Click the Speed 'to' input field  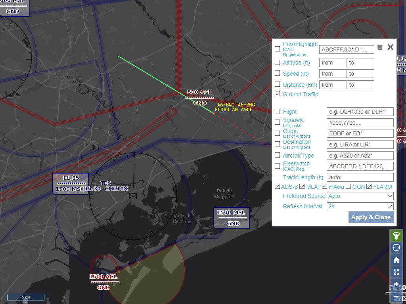click(x=360, y=74)
